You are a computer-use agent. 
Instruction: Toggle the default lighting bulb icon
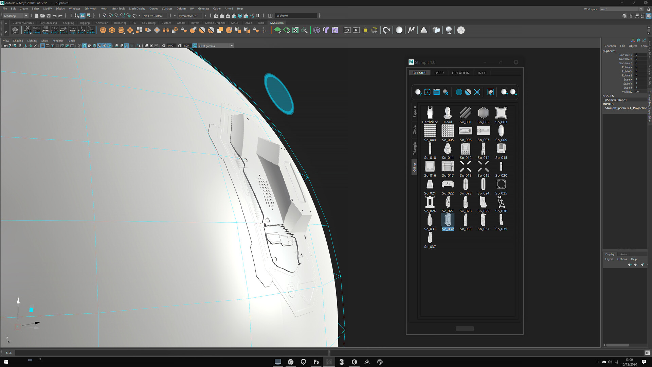click(x=105, y=45)
